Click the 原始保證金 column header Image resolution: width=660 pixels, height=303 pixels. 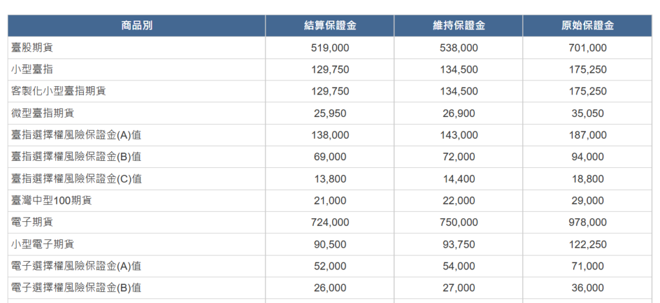tap(588, 26)
